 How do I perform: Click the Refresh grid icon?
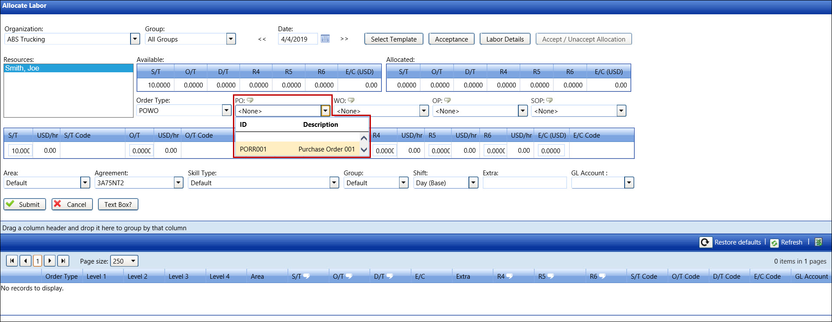774,243
